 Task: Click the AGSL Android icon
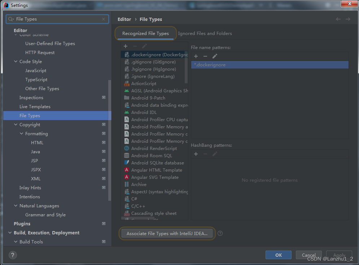point(127,91)
